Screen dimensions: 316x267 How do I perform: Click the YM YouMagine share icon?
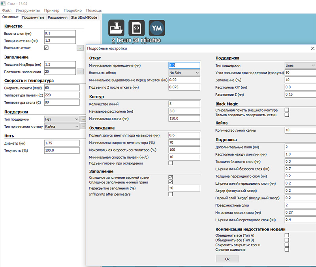[157, 28]
